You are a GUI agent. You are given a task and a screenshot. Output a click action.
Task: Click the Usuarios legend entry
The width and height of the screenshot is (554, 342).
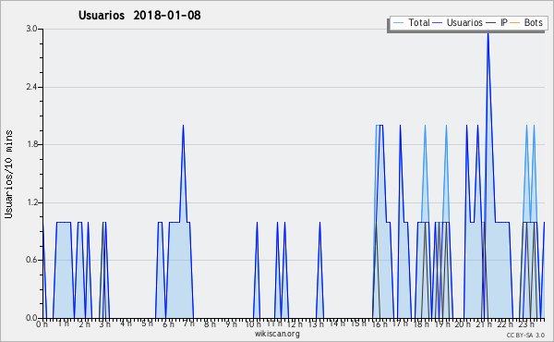click(x=458, y=22)
